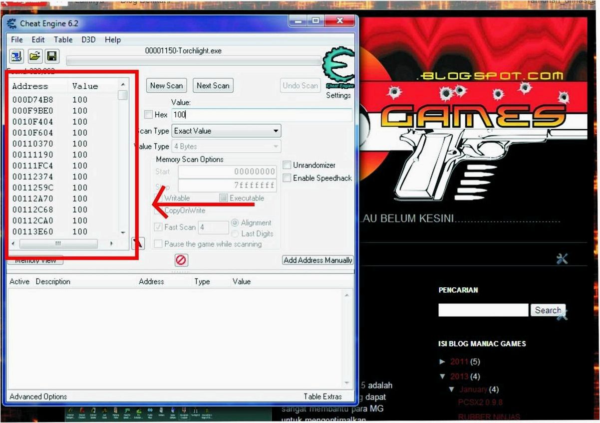Image resolution: width=600 pixels, height=423 pixels.
Task: Click the results list vertical scrollbar thumb
Action: pyautogui.click(x=123, y=95)
